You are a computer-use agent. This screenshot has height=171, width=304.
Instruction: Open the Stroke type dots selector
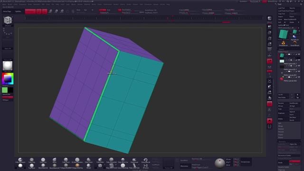[8, 32]
